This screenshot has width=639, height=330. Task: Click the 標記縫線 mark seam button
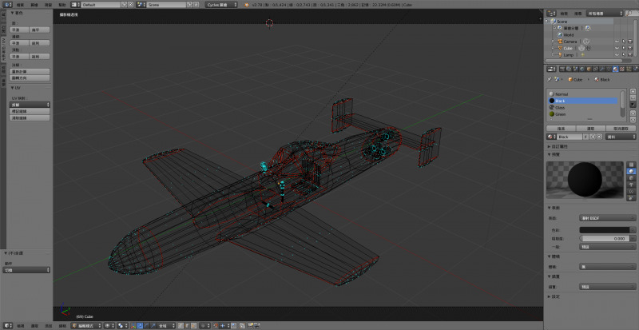coord(30,111)
